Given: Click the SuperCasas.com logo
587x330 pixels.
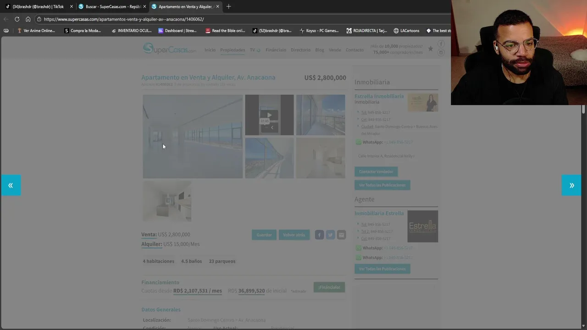Looking at the screenshot, I should [169, 49].
